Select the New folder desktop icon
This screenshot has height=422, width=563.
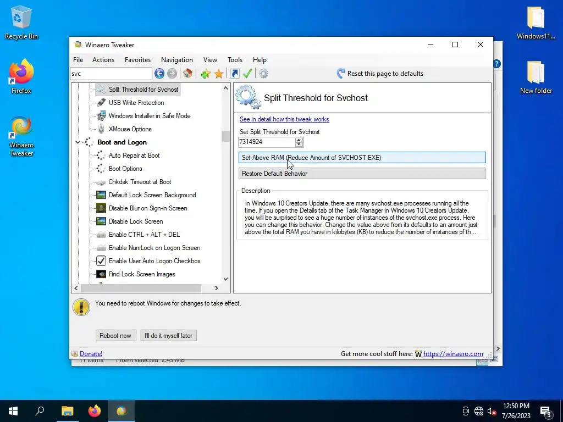pyautogui.click(x=536, y=77)
